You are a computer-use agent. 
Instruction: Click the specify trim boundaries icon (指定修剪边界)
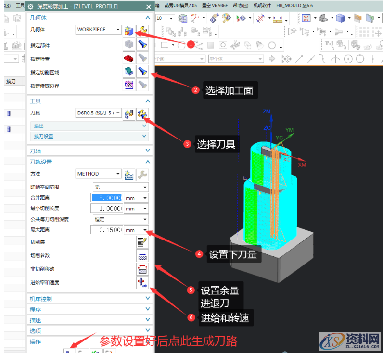[x=129, y=85]
